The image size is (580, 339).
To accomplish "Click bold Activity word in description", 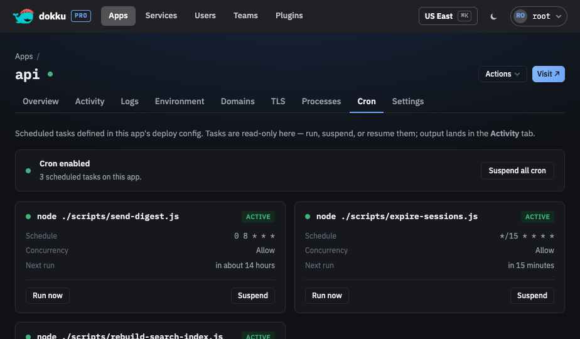I will point(505,134).
